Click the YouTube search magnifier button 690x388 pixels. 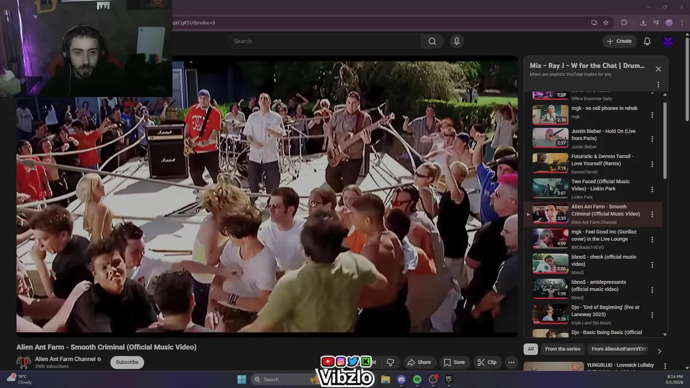coord(432,41)
